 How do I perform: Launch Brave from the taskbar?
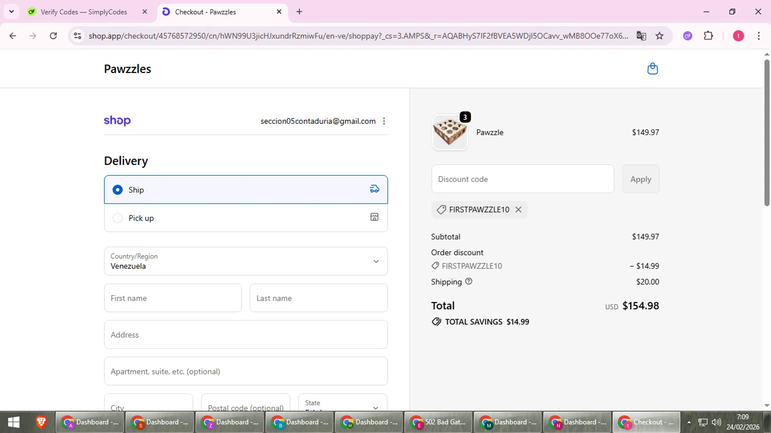pyautogui.click(x=41, y=422)
